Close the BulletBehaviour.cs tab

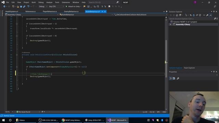tap(105, 12)
